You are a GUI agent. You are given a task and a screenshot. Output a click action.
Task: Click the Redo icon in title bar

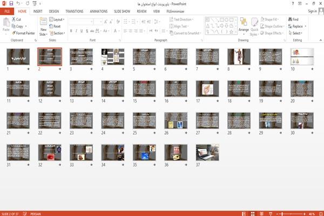[x=28, y=4]
